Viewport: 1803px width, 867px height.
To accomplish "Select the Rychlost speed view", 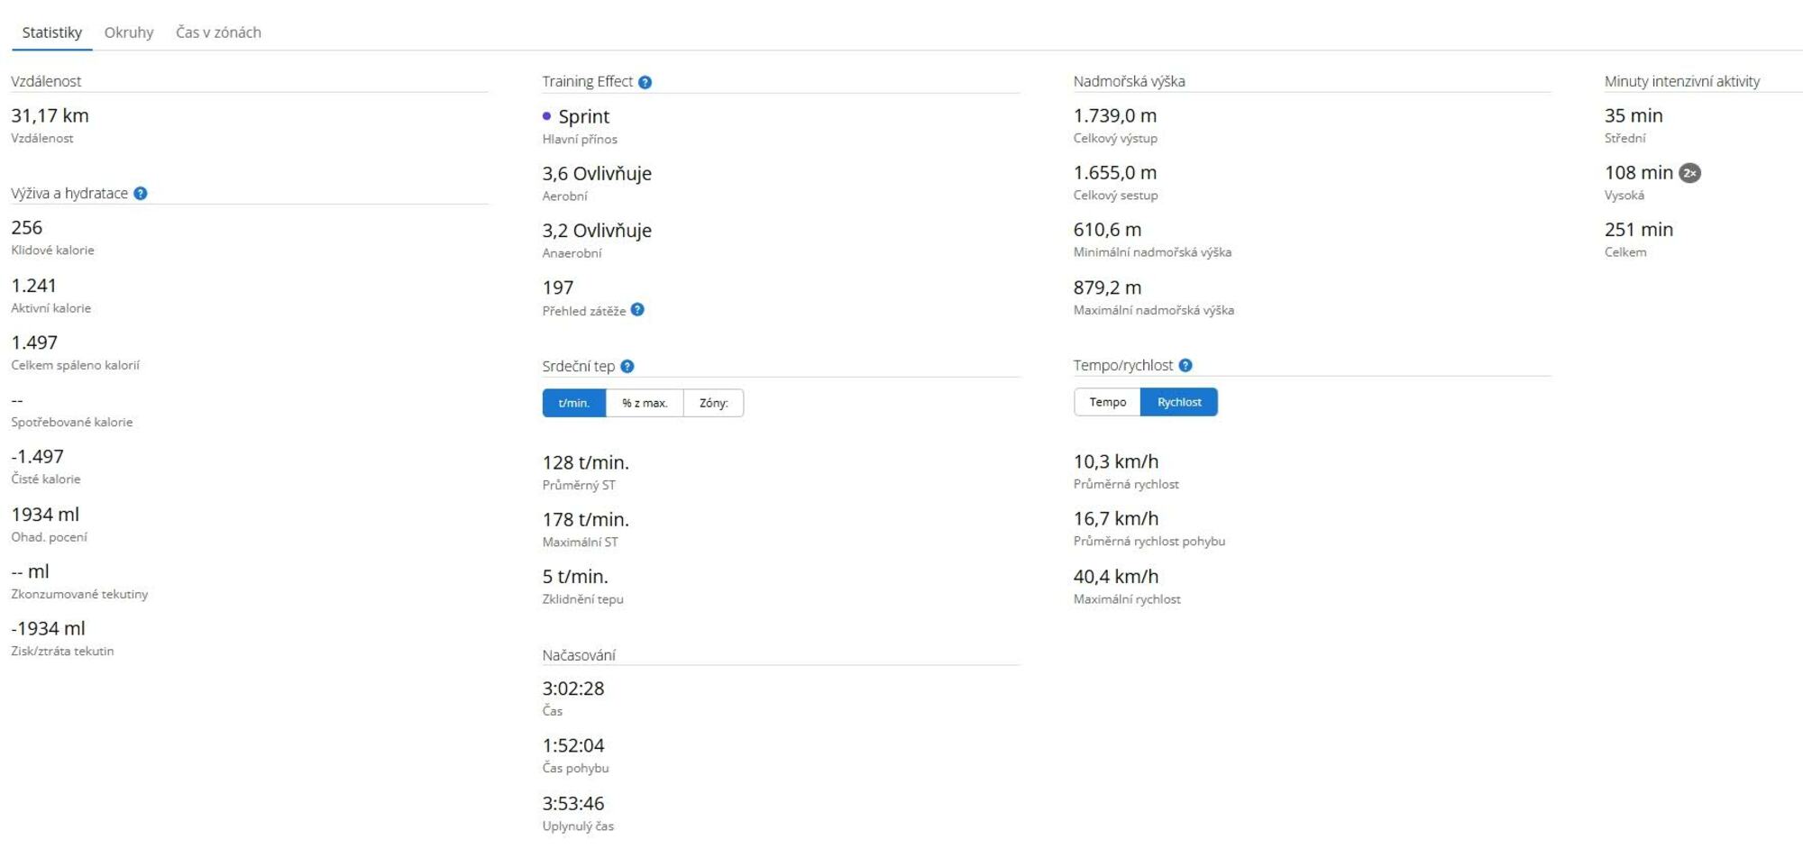I will coord(1178,403).
